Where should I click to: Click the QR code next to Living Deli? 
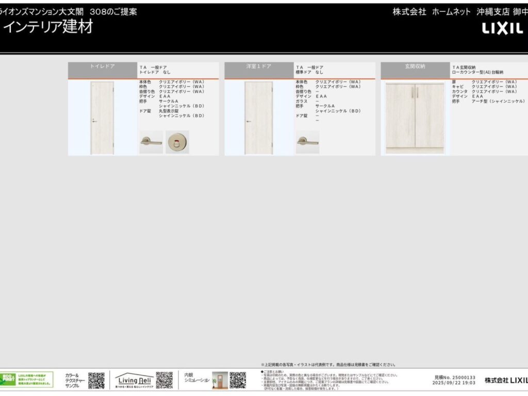point(164,380)
